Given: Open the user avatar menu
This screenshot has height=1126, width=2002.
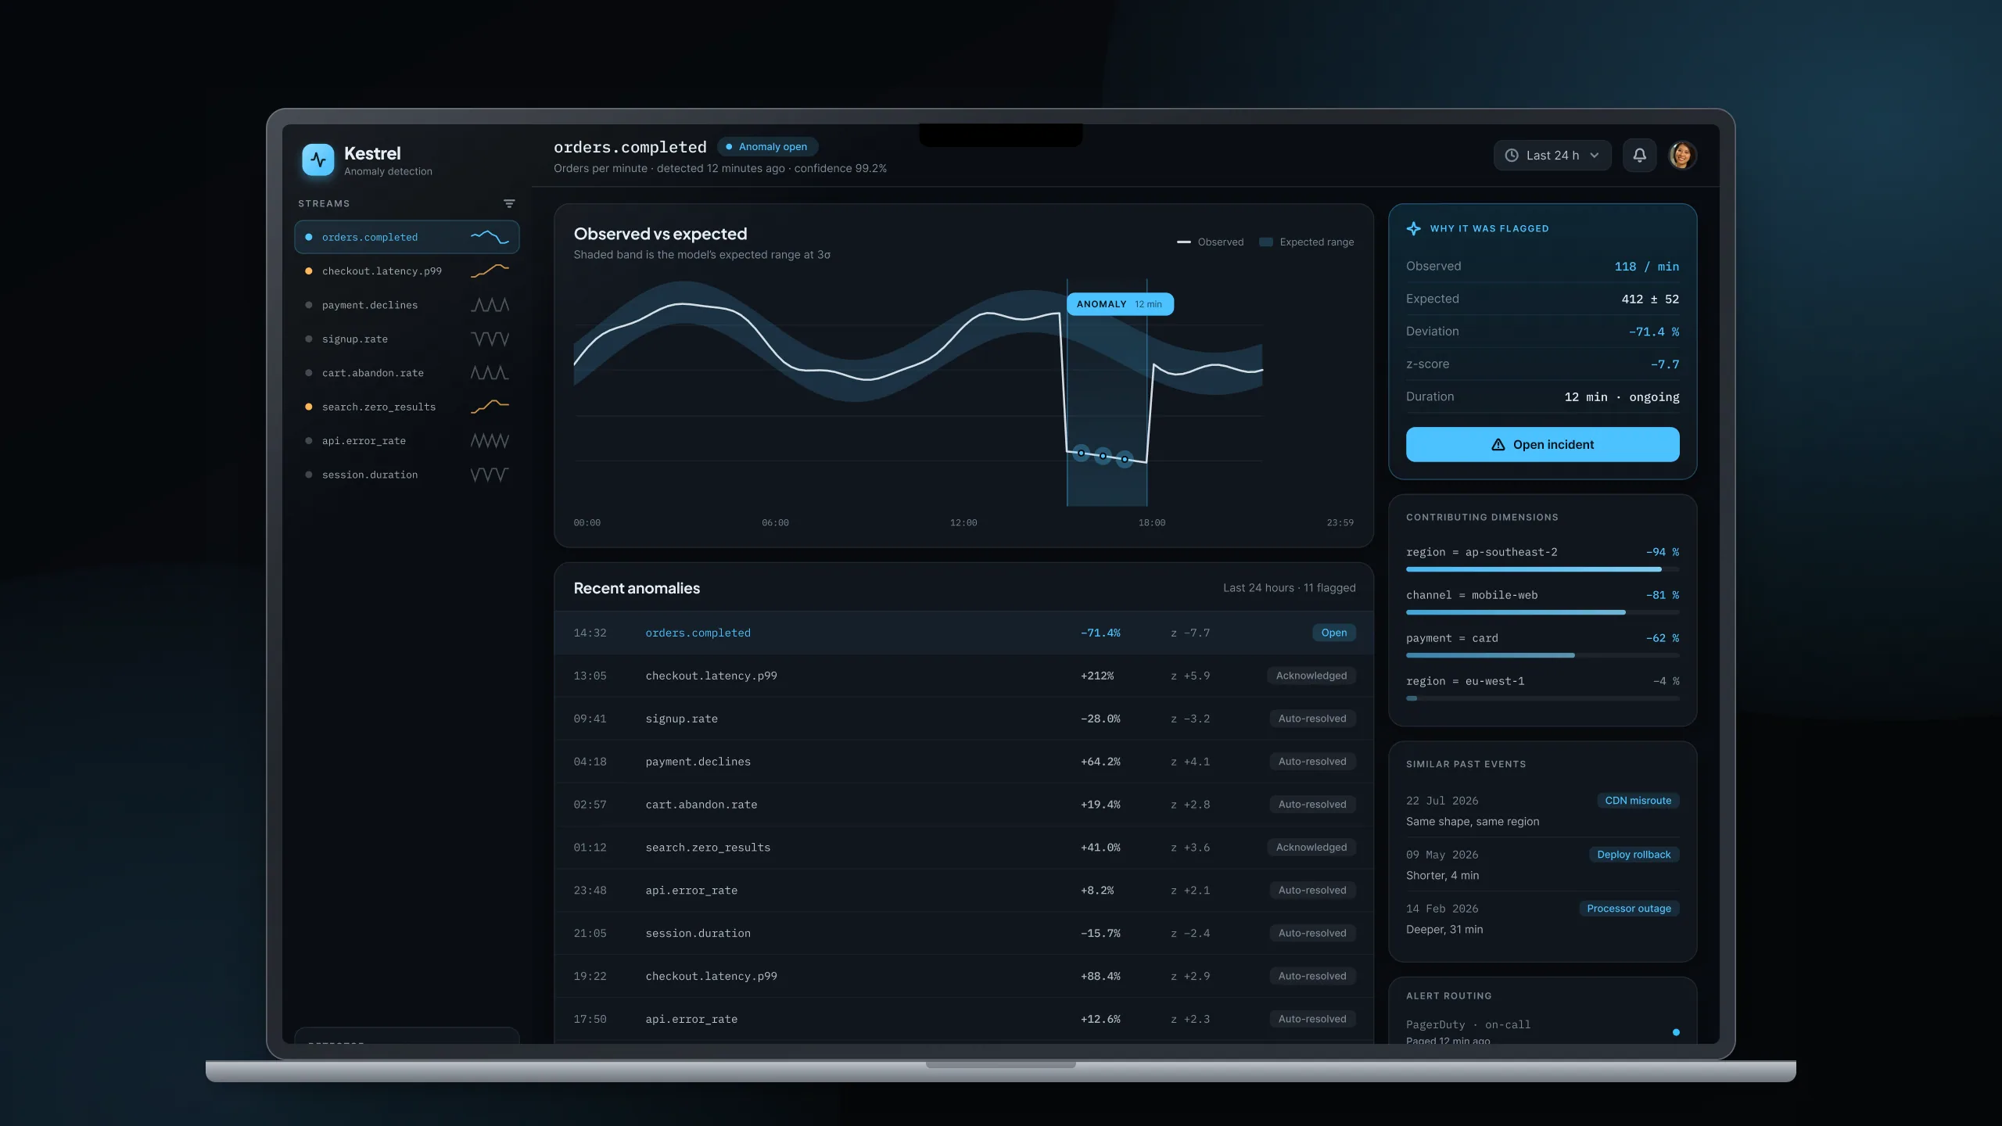Looking at the screenshot, I should coord(1682,156).
